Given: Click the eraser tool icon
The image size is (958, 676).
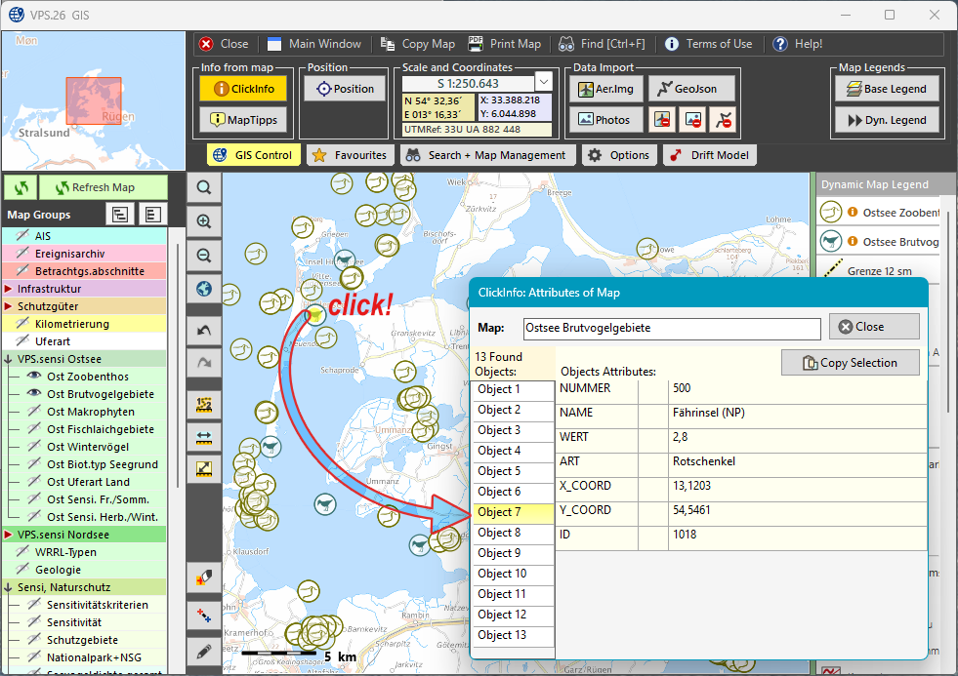Looking at the screenshot, I should [x=204, y=577].
